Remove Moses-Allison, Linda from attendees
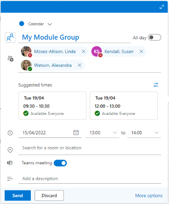 (x=84, y=52)
